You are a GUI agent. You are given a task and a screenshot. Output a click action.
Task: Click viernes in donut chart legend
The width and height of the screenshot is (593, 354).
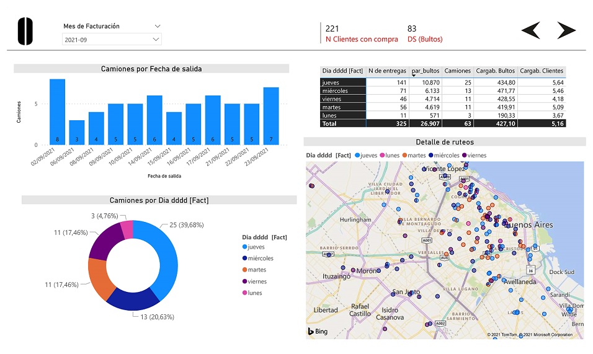coord(254,281)
